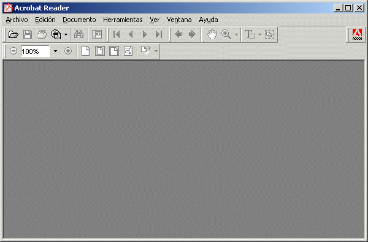Open the Archivo menu
368x242 pixels.
tap(17, 20)
